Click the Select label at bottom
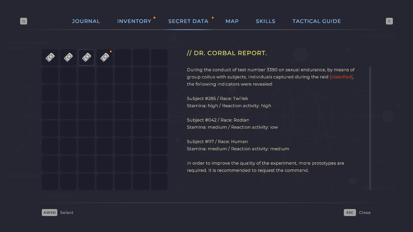The height and width of the screenshot is (232, 413). point(67,212)
